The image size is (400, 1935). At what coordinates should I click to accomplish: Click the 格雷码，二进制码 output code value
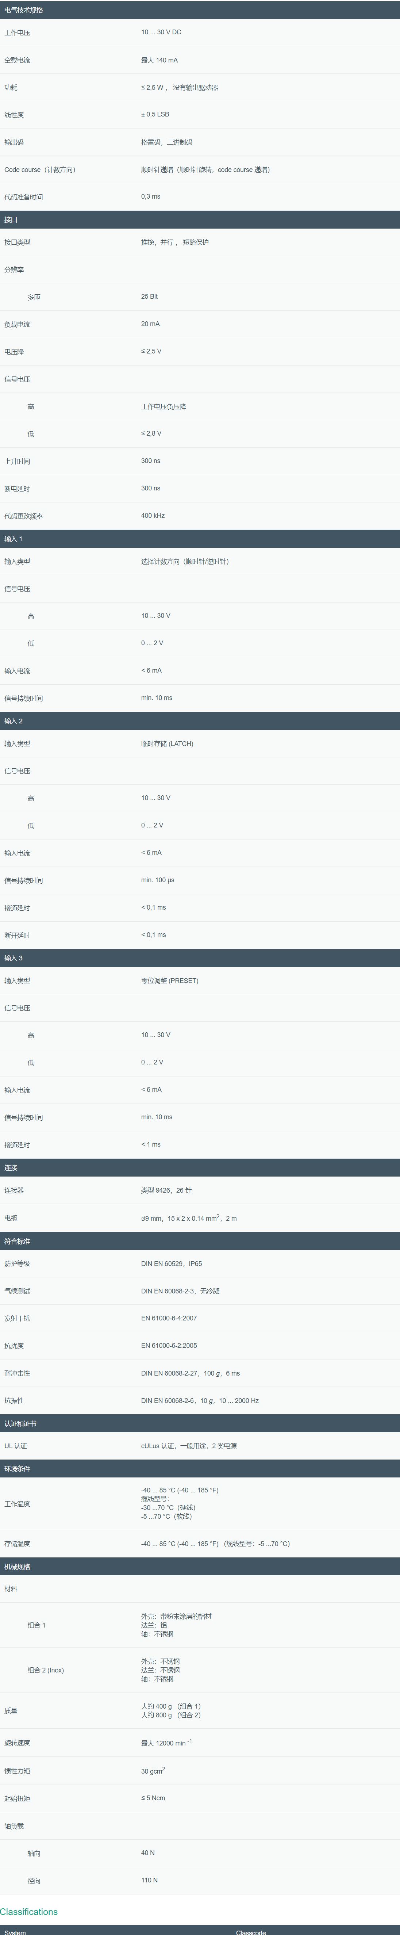[x=166, y=142]
